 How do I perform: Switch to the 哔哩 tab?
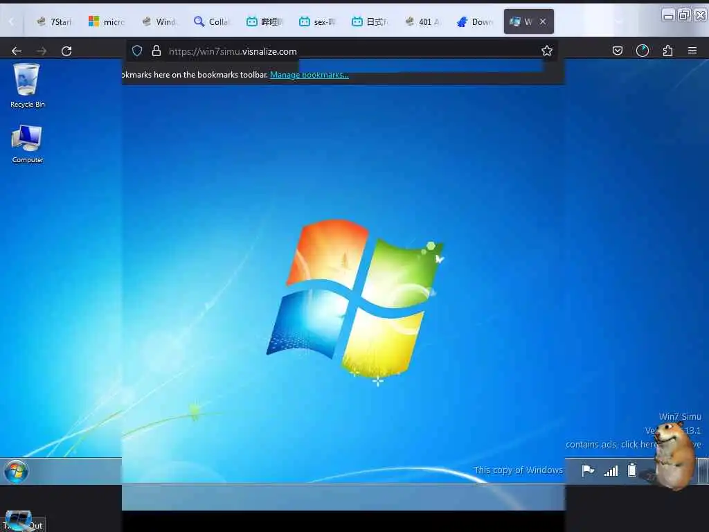(264, 21)
